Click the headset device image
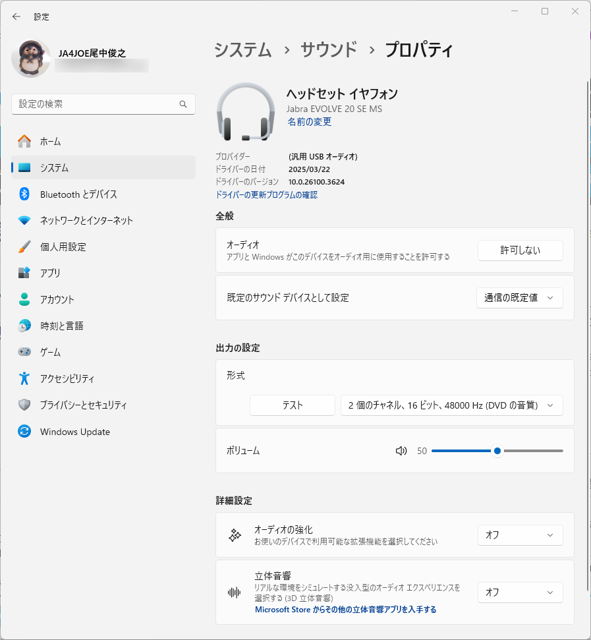Viewport: 591px width, 640px height. pyautogui.click(x=246, y=112)
